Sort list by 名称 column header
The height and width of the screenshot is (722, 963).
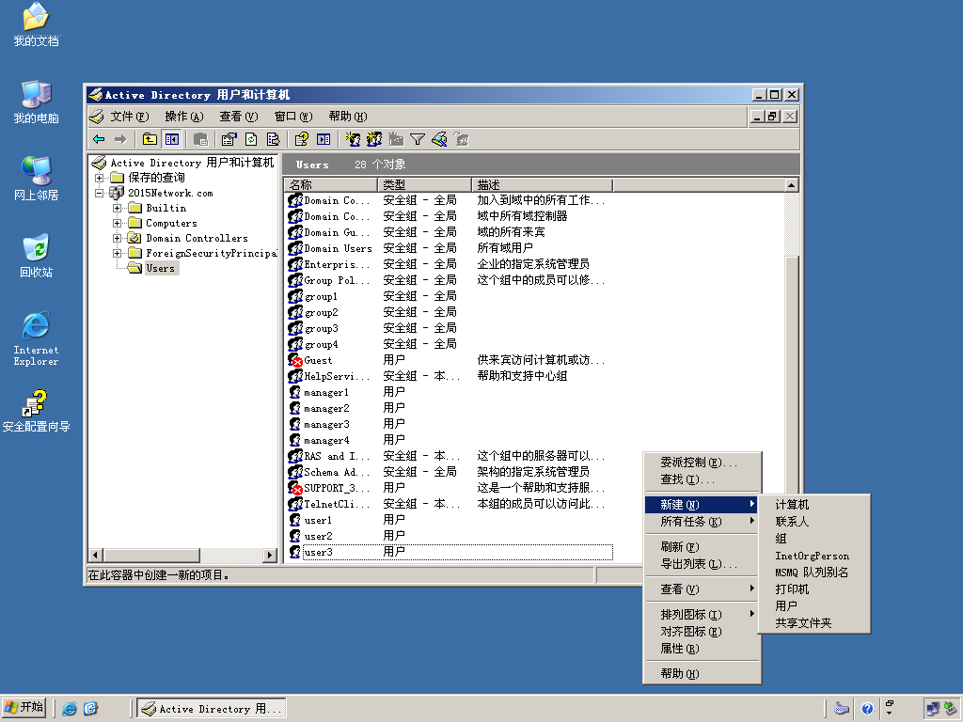tap(331, 185)
